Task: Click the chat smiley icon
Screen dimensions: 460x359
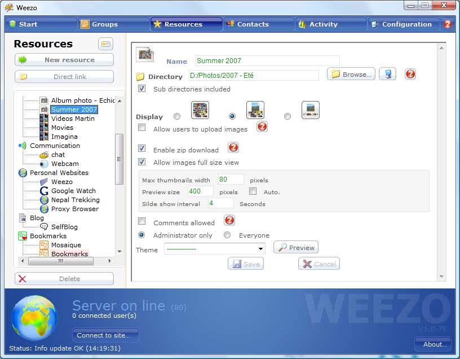Action: pyautogui.click(x=44, y=155)
